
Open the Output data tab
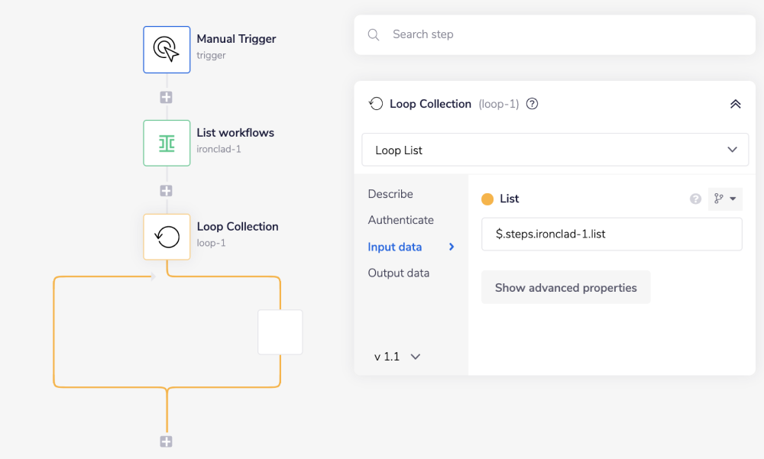coord(398,273)
